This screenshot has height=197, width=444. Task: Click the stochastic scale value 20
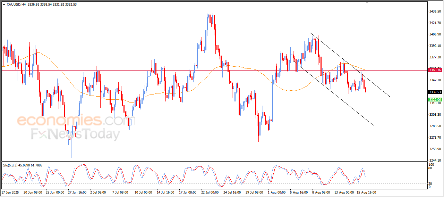431,184
